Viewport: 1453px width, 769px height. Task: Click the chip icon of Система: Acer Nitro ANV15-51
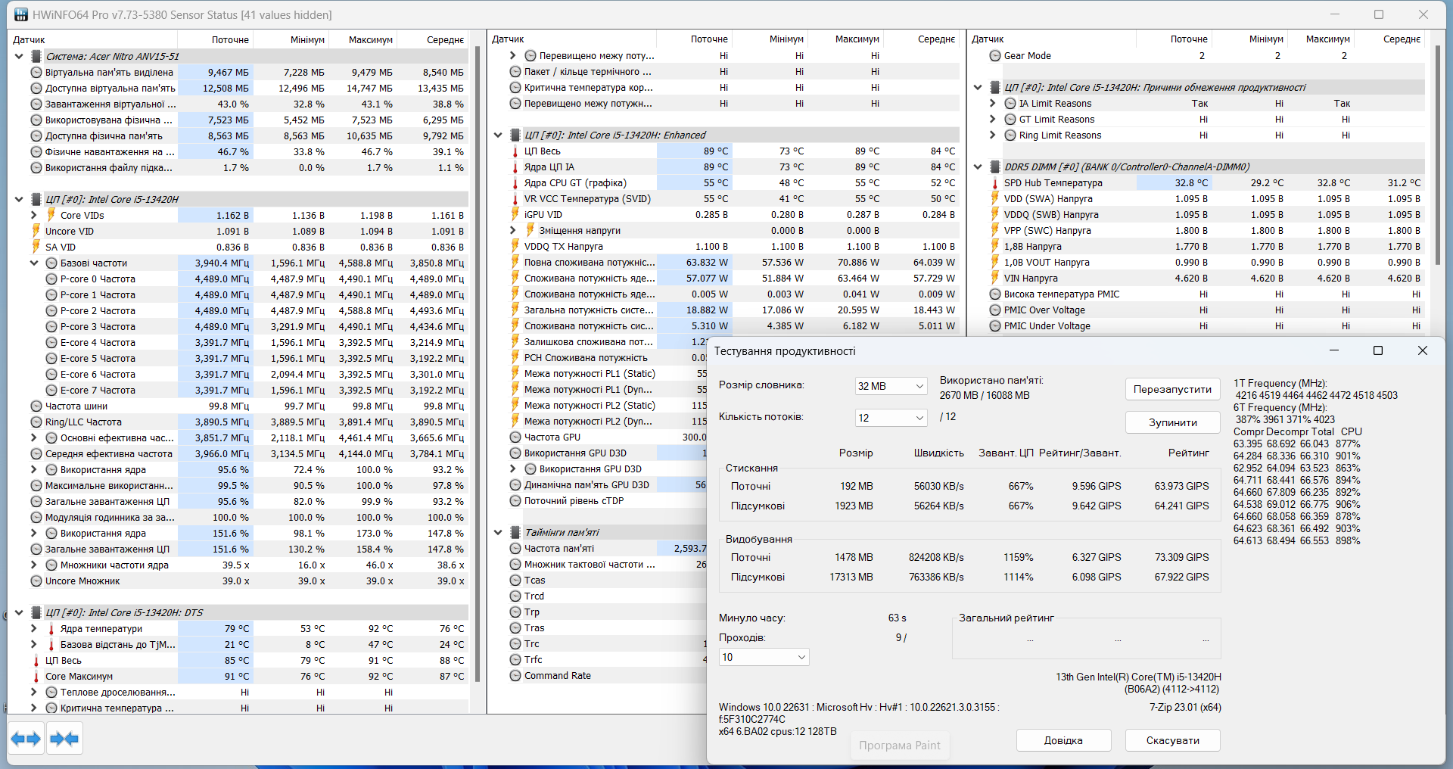click(36, 56)
